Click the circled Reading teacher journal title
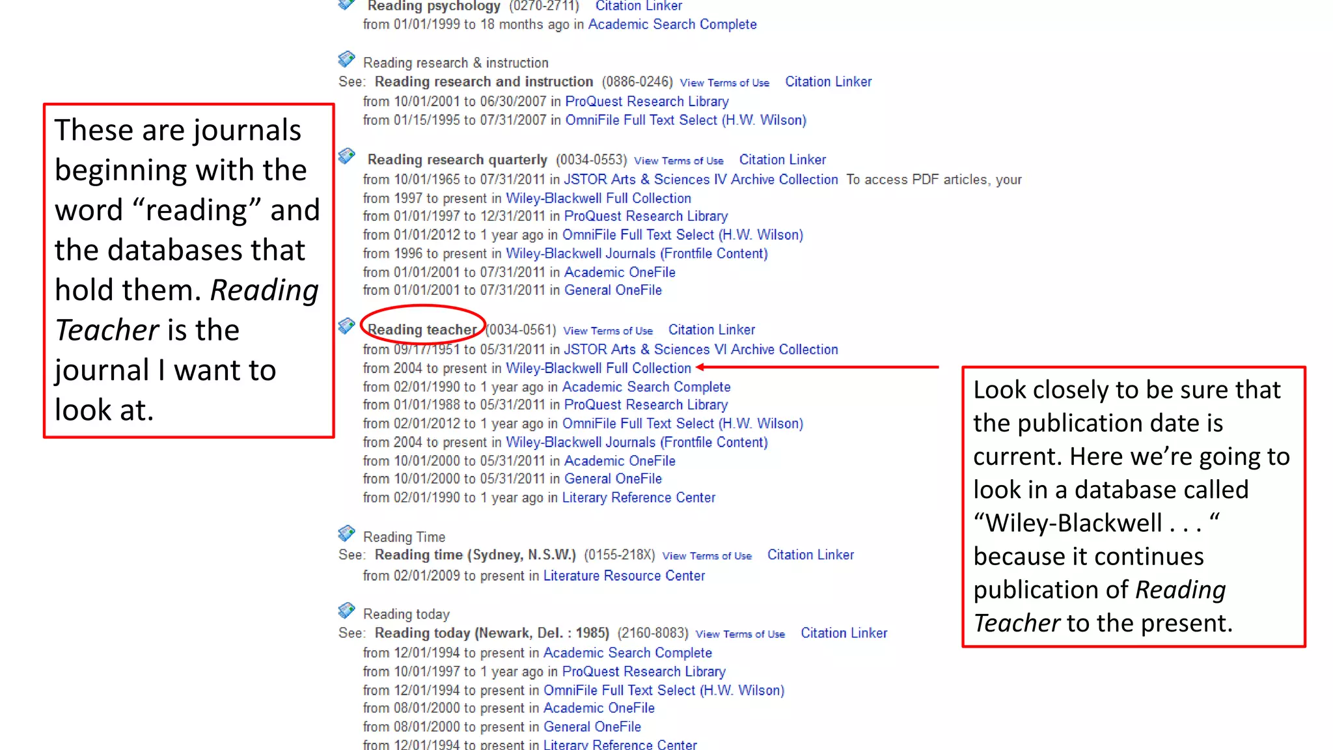Screen dimensions: 1333x750 click(x=422, y=330)
